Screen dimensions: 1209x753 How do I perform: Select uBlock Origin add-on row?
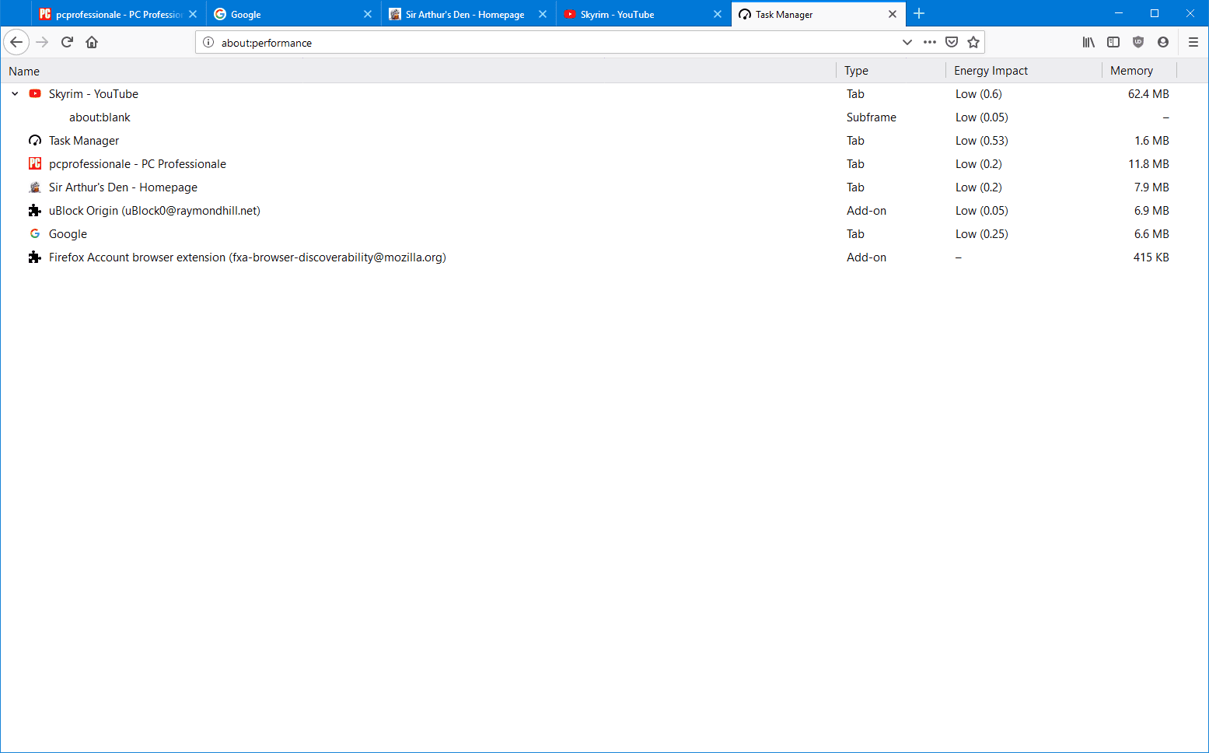click(154, 211)
